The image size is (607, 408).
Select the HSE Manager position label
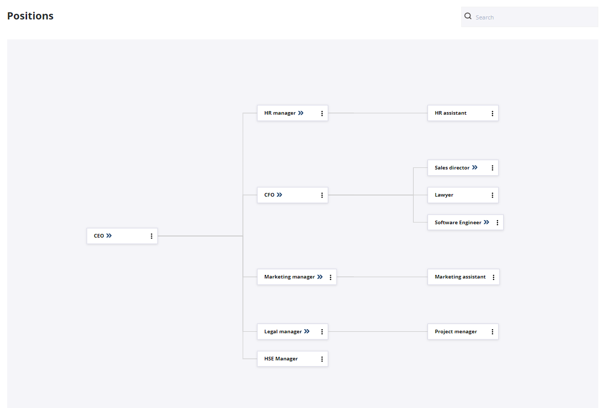281,359
